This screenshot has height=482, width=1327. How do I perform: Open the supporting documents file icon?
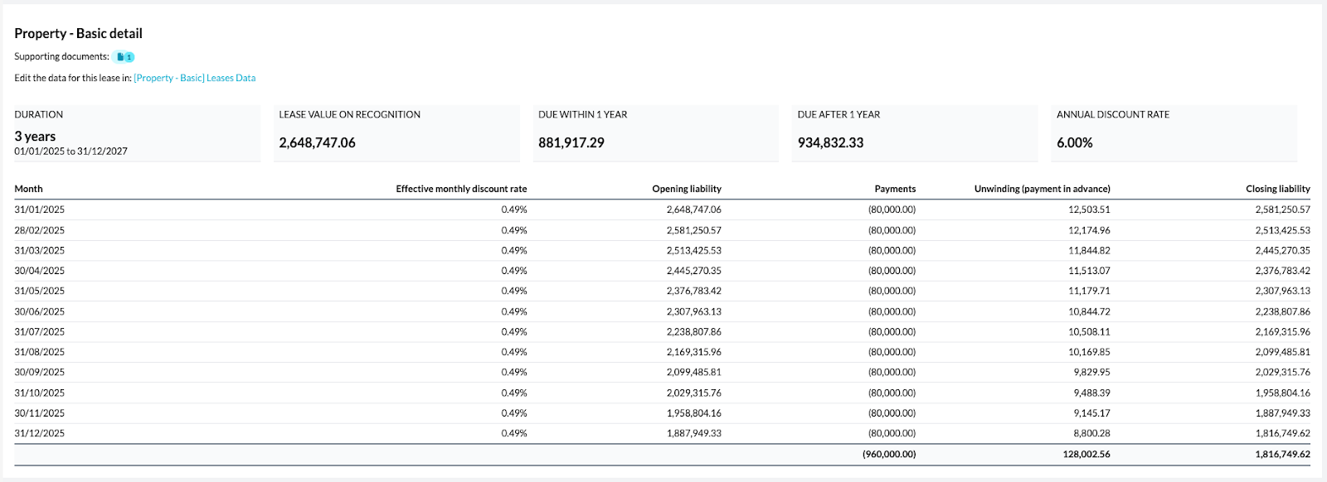124,57
